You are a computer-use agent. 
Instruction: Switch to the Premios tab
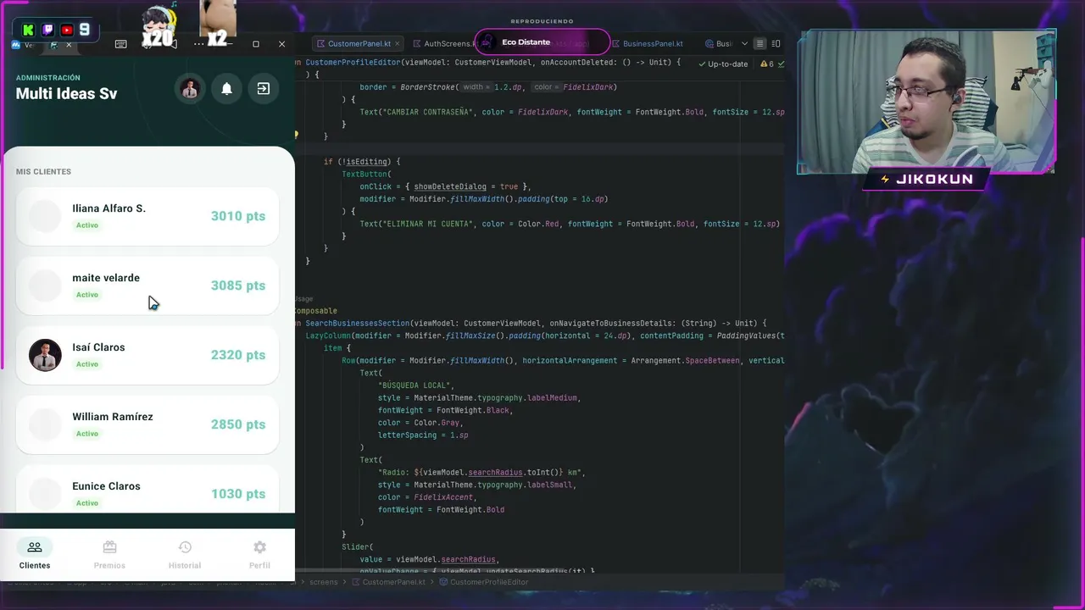[x=109, y=555]
